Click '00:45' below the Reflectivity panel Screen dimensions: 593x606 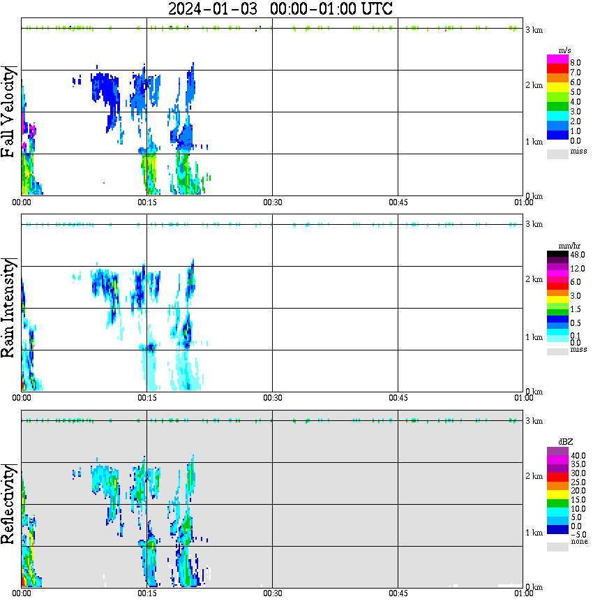click(398, 593)
